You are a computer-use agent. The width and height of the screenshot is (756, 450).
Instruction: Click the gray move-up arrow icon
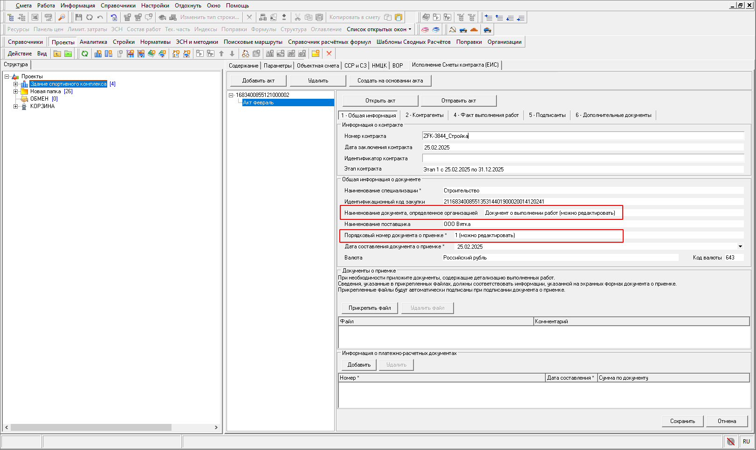tap(221, 54)
